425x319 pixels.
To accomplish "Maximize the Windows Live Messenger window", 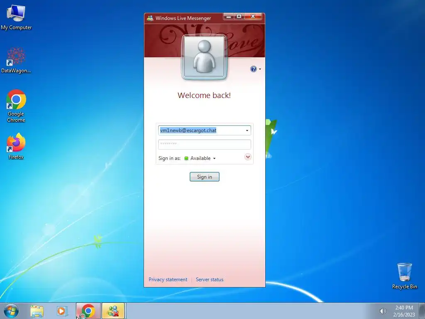I will point(239,17).
